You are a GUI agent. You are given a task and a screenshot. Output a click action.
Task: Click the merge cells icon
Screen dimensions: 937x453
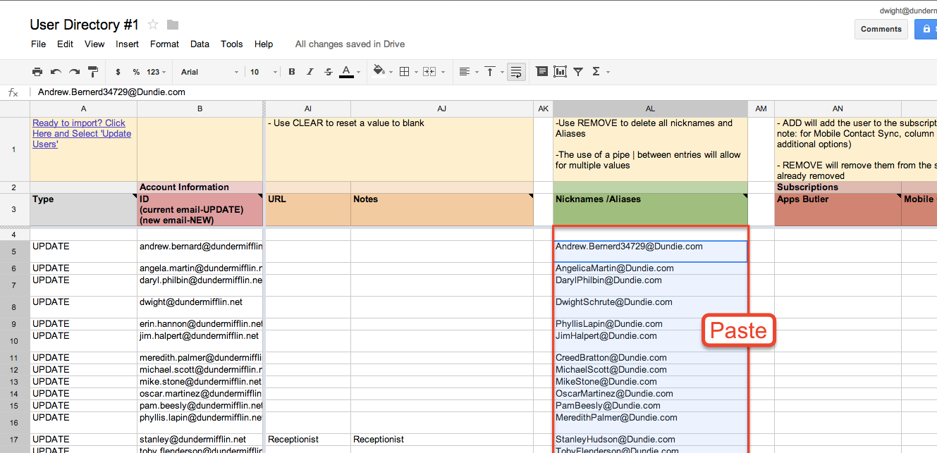pyautogui.click(x=429, y=72)
